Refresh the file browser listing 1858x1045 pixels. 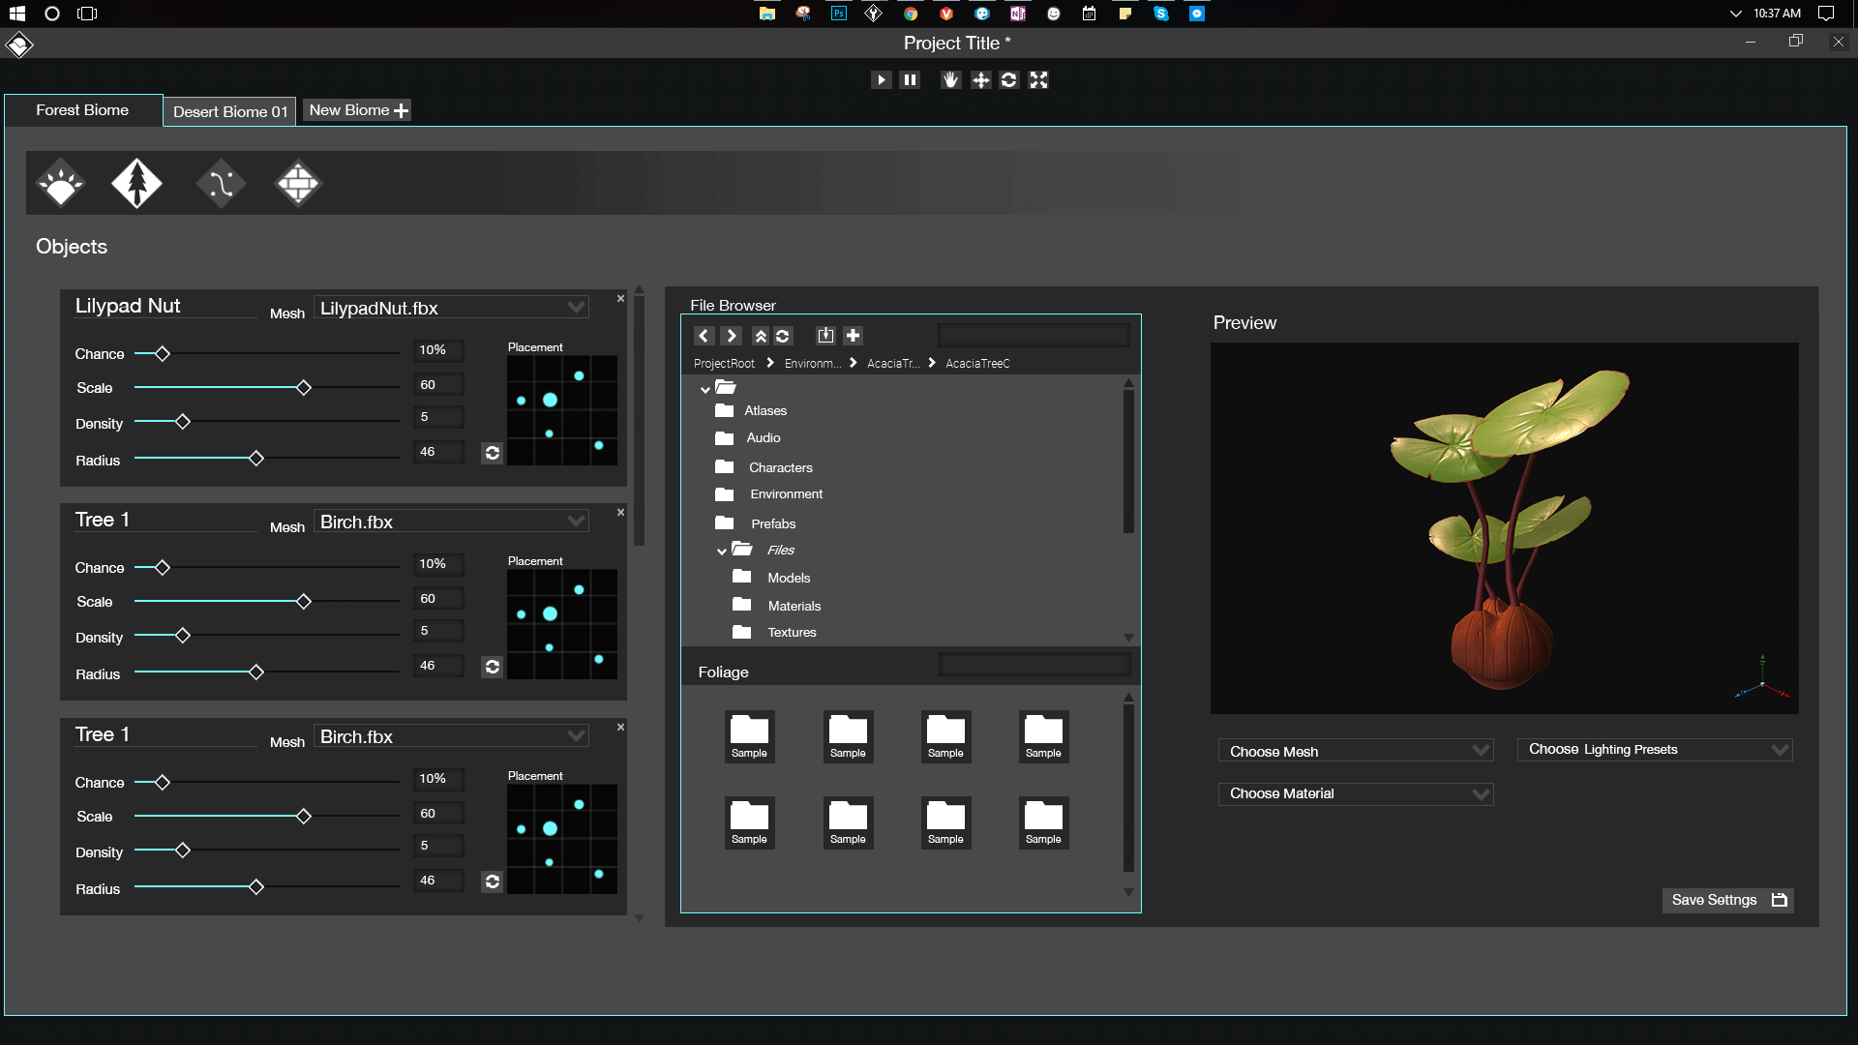tap(783, 336)
